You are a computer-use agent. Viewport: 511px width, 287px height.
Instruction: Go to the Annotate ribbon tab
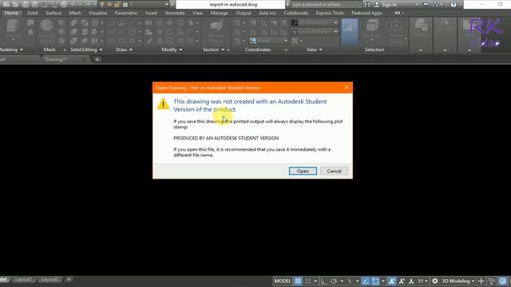coord(175,13)
